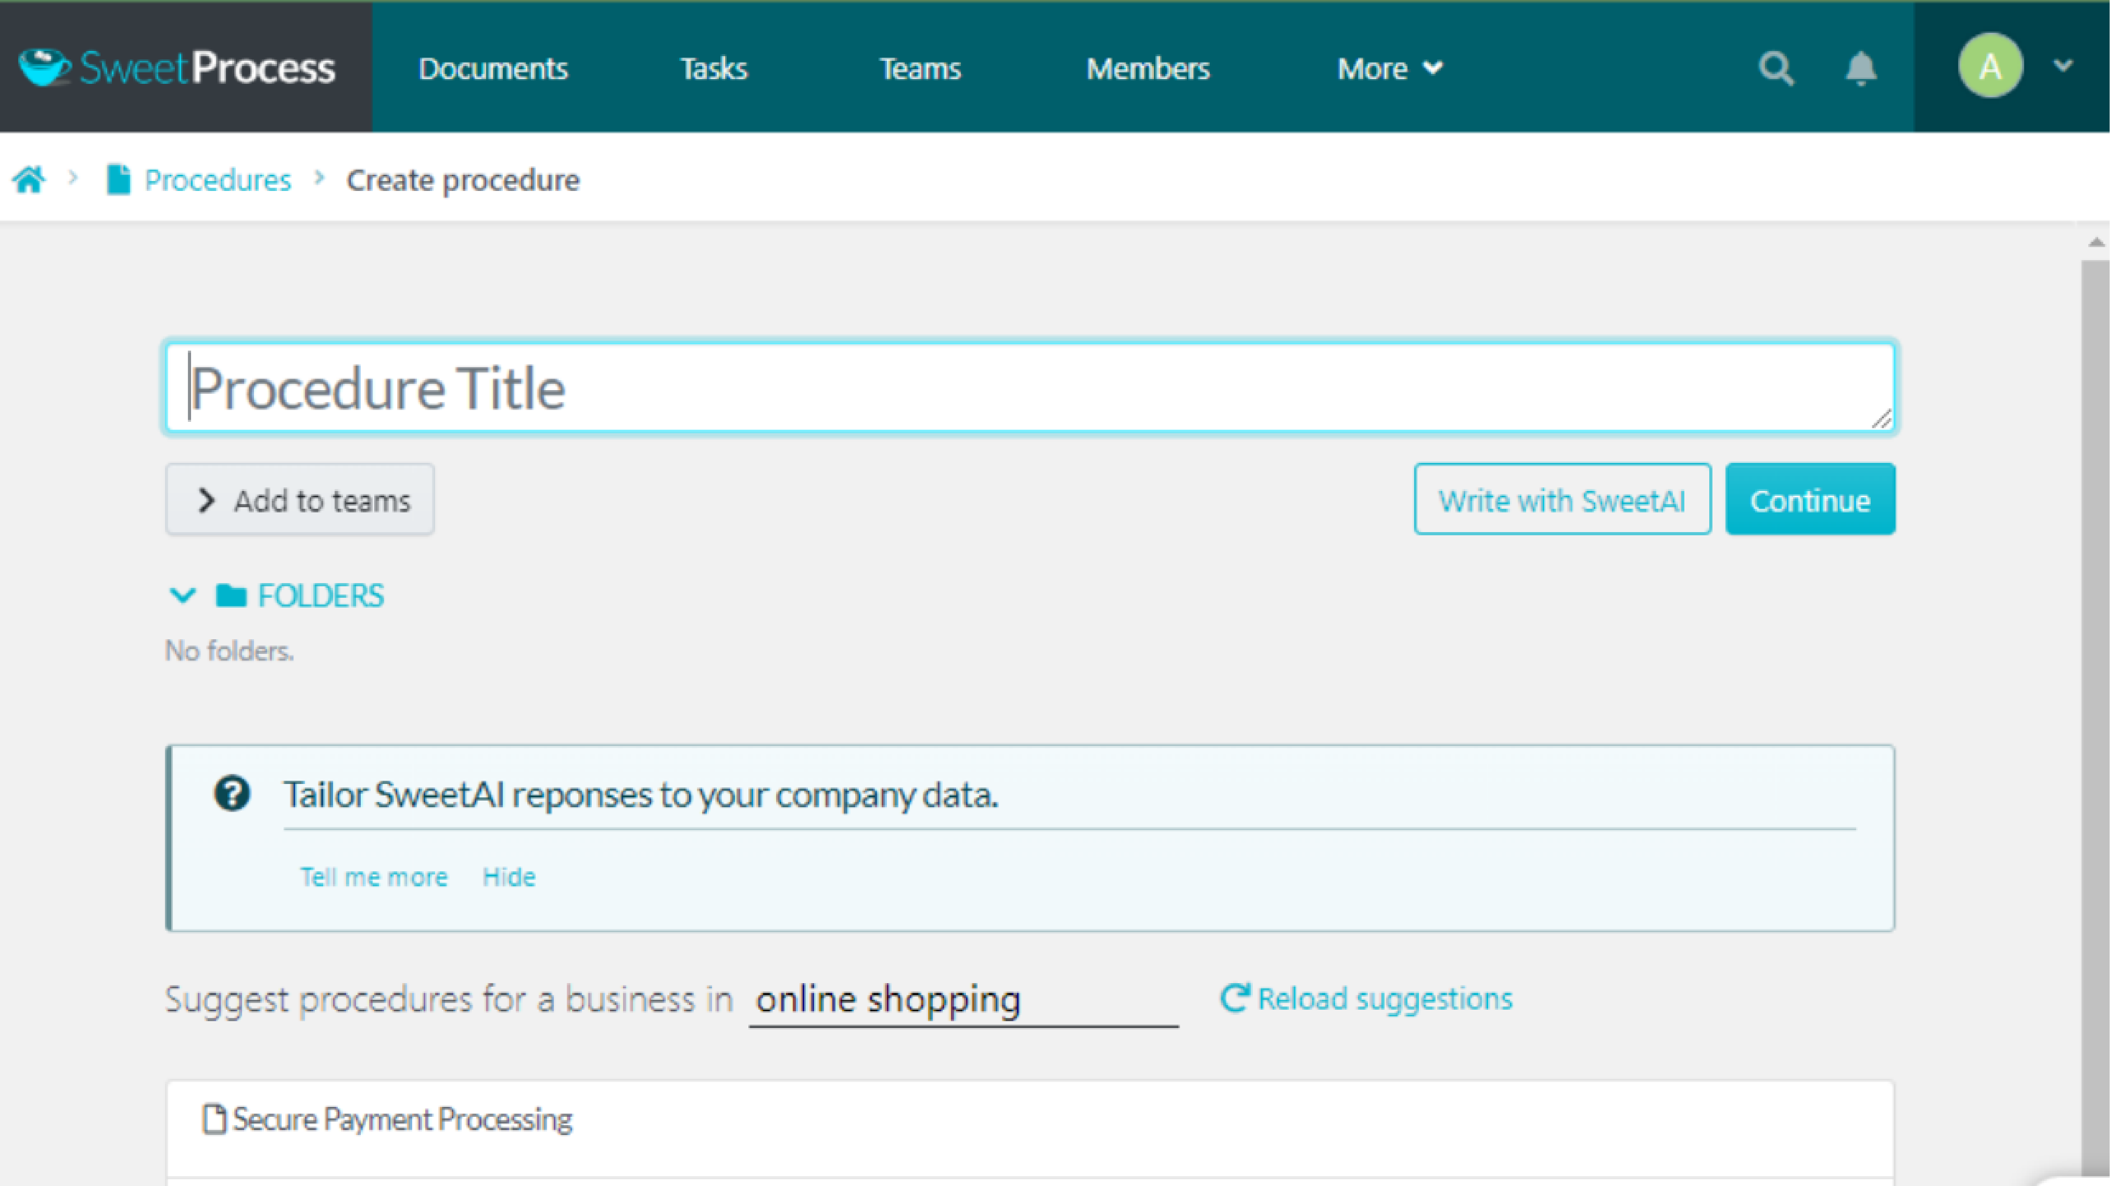Click the Procedures document icon in breadcrumb
2110x1186 pixels.
tap(119, 179)
